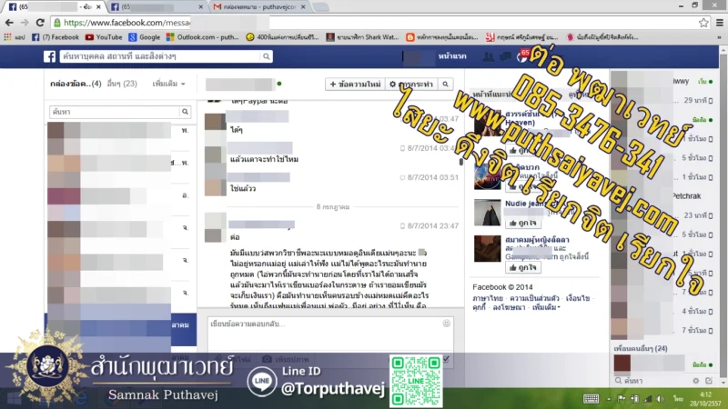Open the (7) Facebook bookmark

tap(56, 37)
